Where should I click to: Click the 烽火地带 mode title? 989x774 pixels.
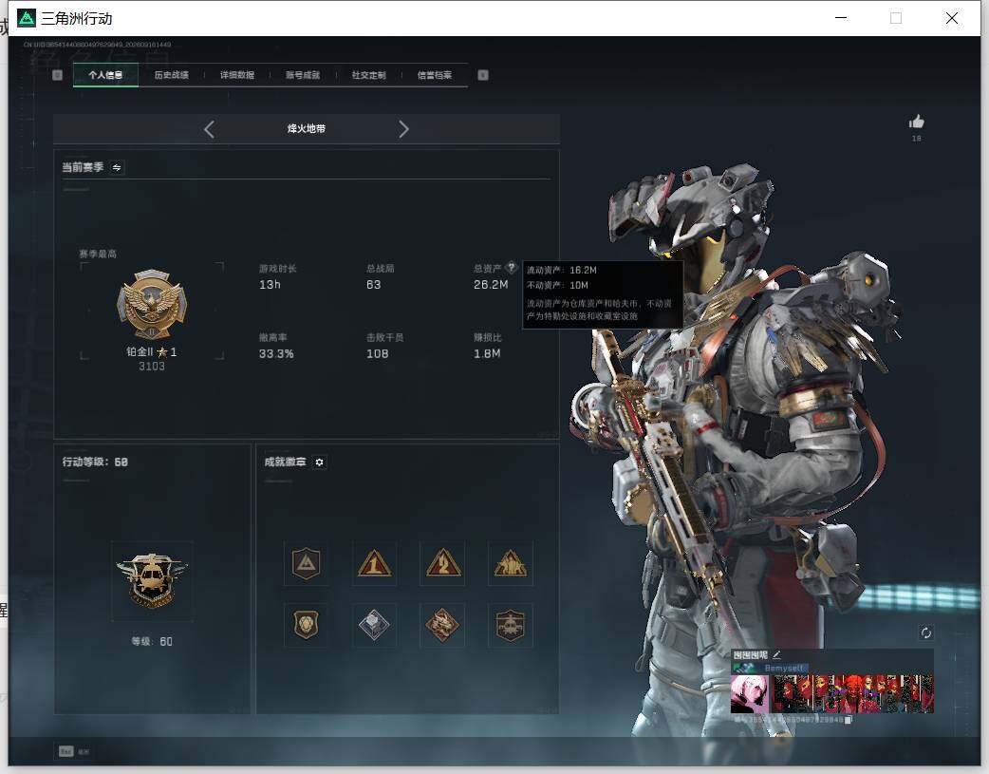(x=307, y=129)
